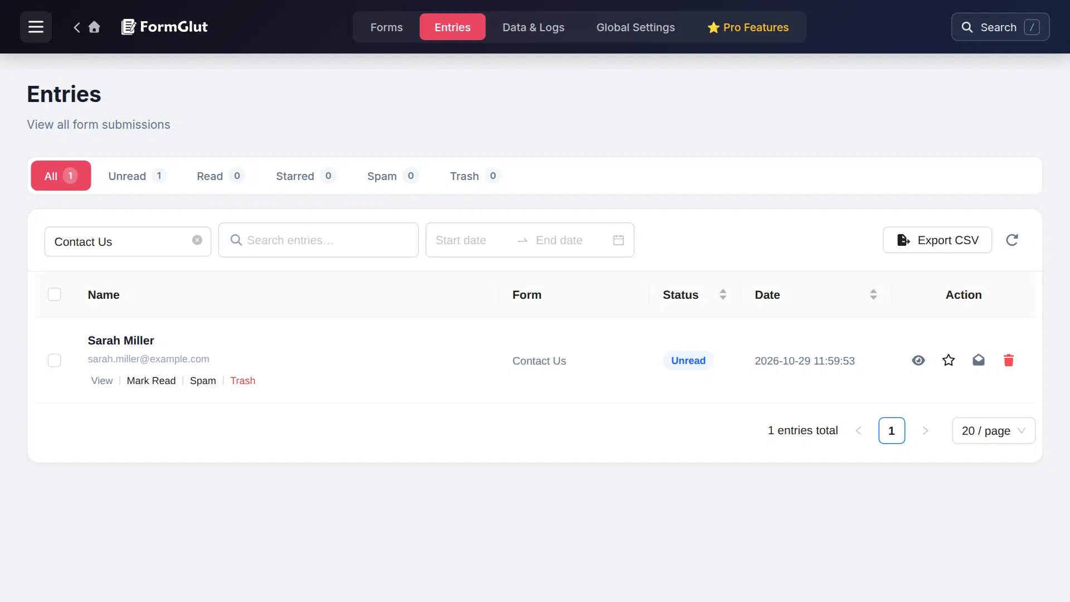Open the Forms tab
Image resolution: width=1070 pixels, height=602 pixels.
(386, 27)
